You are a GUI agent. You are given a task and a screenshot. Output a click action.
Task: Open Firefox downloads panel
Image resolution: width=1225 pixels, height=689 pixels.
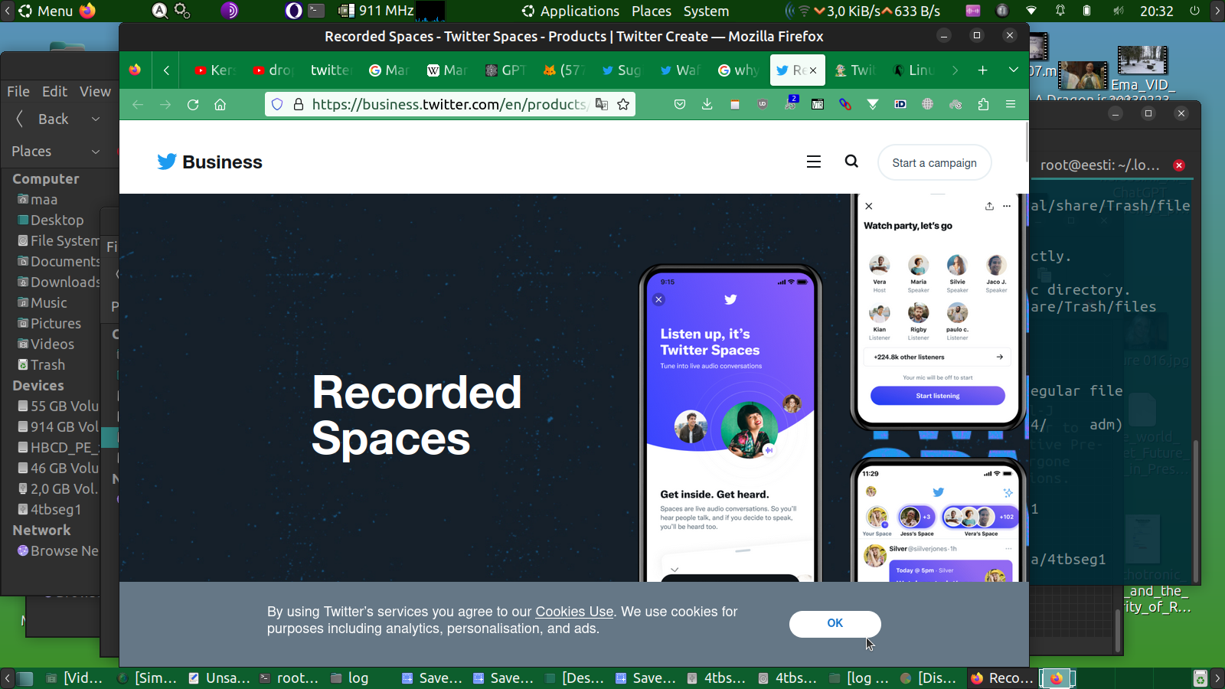tap(707, 104)
